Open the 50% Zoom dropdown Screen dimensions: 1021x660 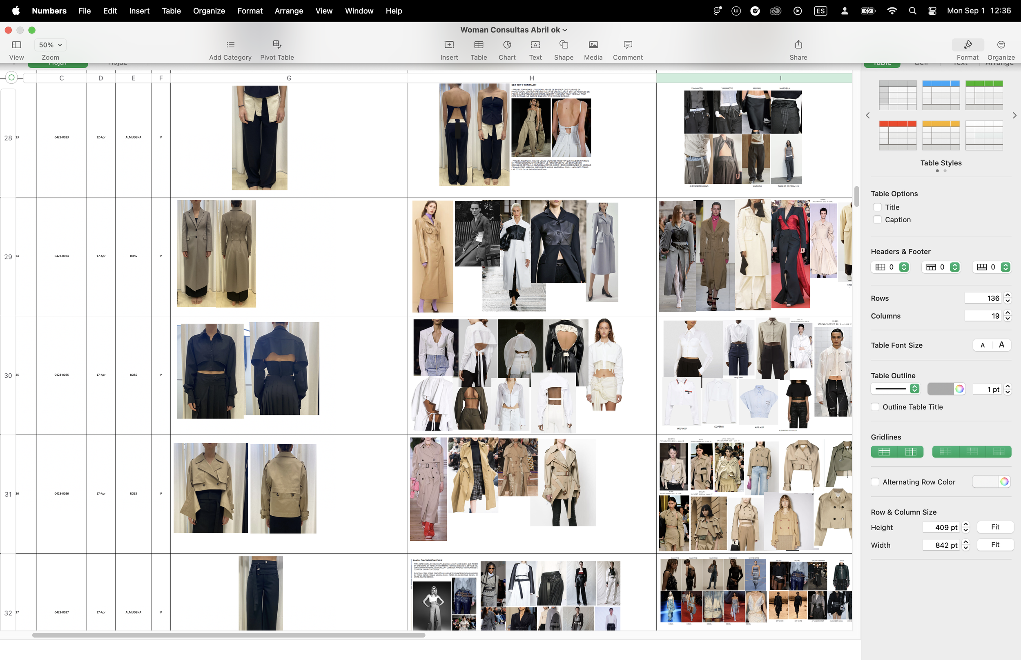pos(50,45)
